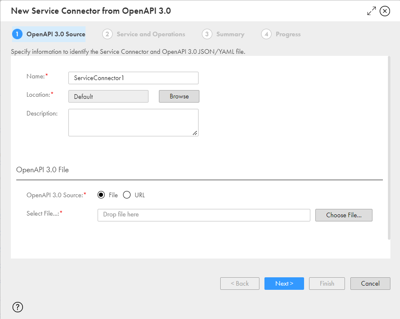Click the Drop file here field
Screen dimensions: 400x319
tap(204, 215)
